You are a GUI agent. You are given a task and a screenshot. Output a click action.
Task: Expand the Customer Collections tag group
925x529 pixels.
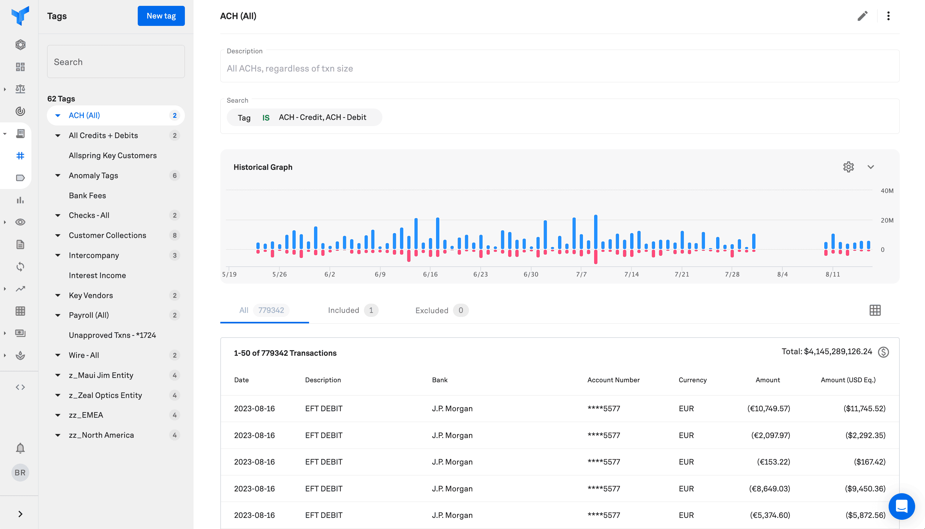click(x=58, y=236)
